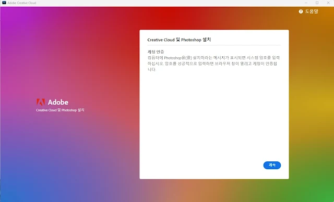
Task: Click the 'Adobe Creative Cloud' window title text
Action: point(22,3)
